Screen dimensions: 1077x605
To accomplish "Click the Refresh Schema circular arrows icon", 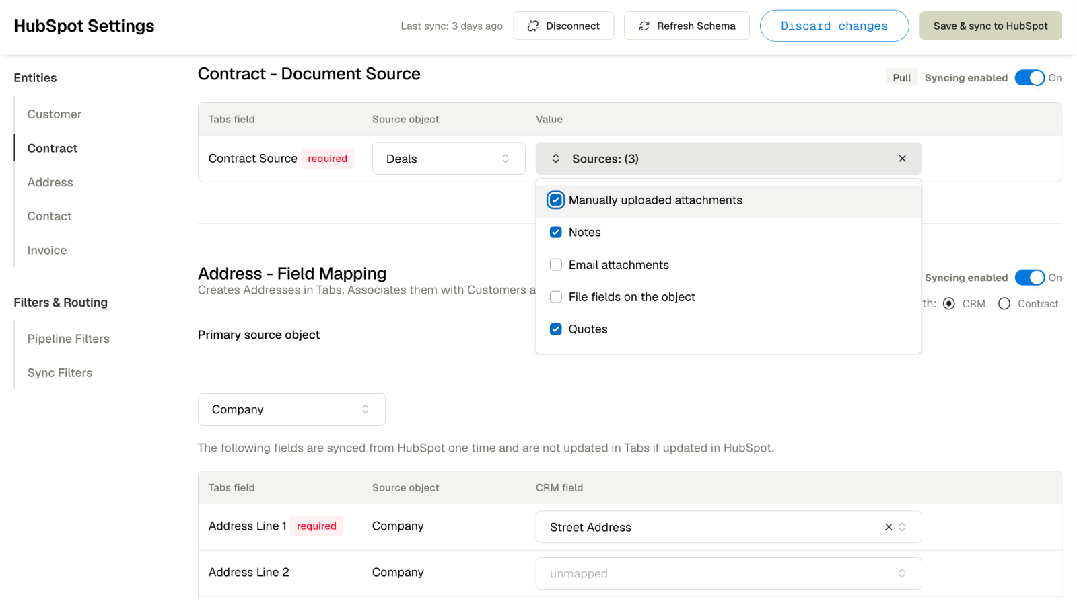I will pos(644,26).
